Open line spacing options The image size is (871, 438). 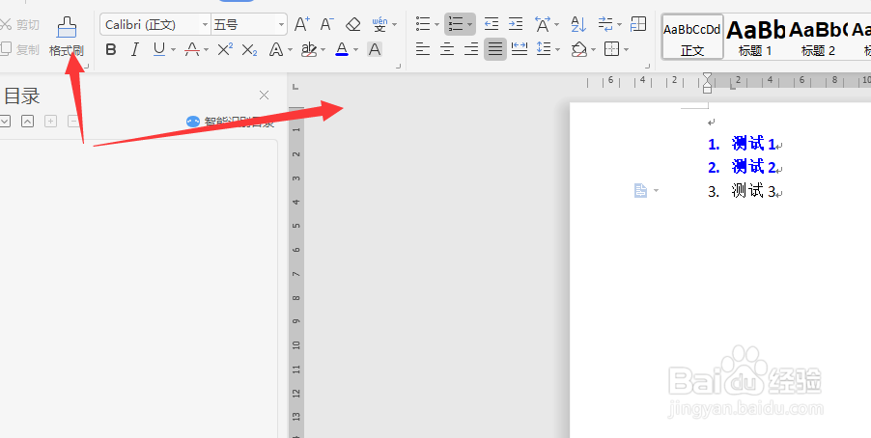[544, 49]
